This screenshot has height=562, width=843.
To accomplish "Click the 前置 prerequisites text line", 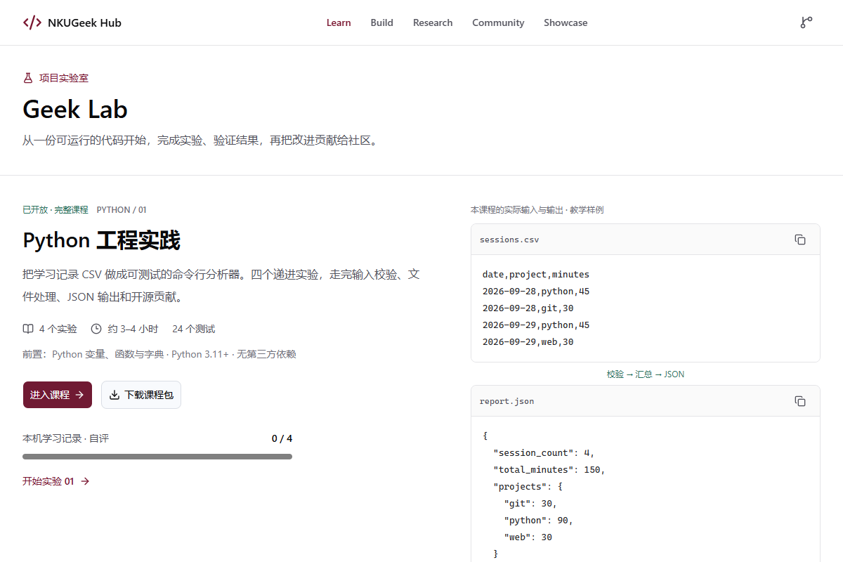I will pos(159,354).
